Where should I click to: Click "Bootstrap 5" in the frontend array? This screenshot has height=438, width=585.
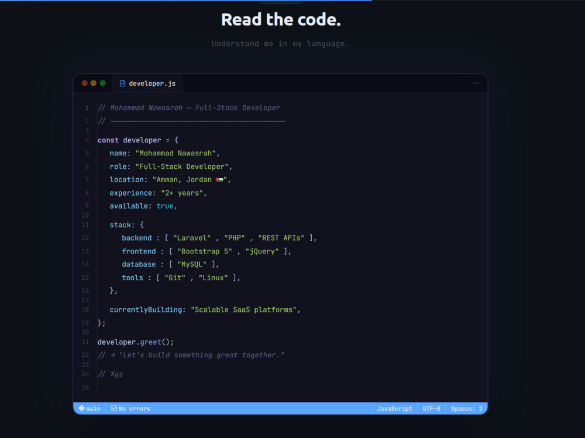[x=204, y=251]
